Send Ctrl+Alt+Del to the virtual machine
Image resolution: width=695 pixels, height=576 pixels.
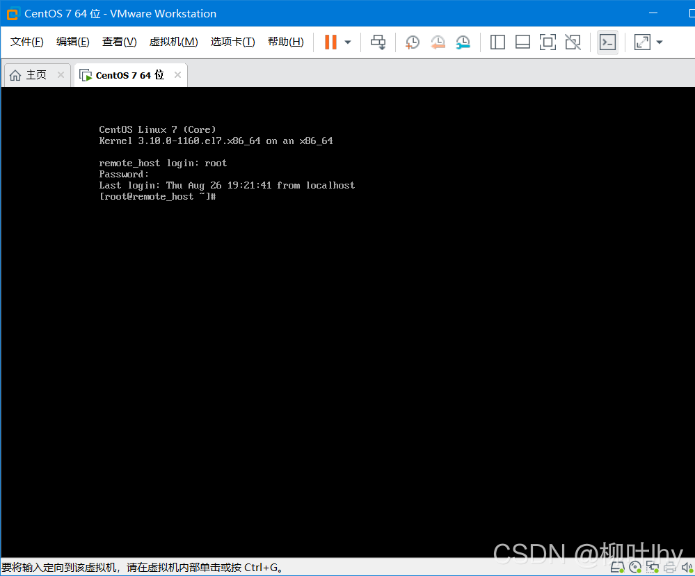tap(378, 42)
